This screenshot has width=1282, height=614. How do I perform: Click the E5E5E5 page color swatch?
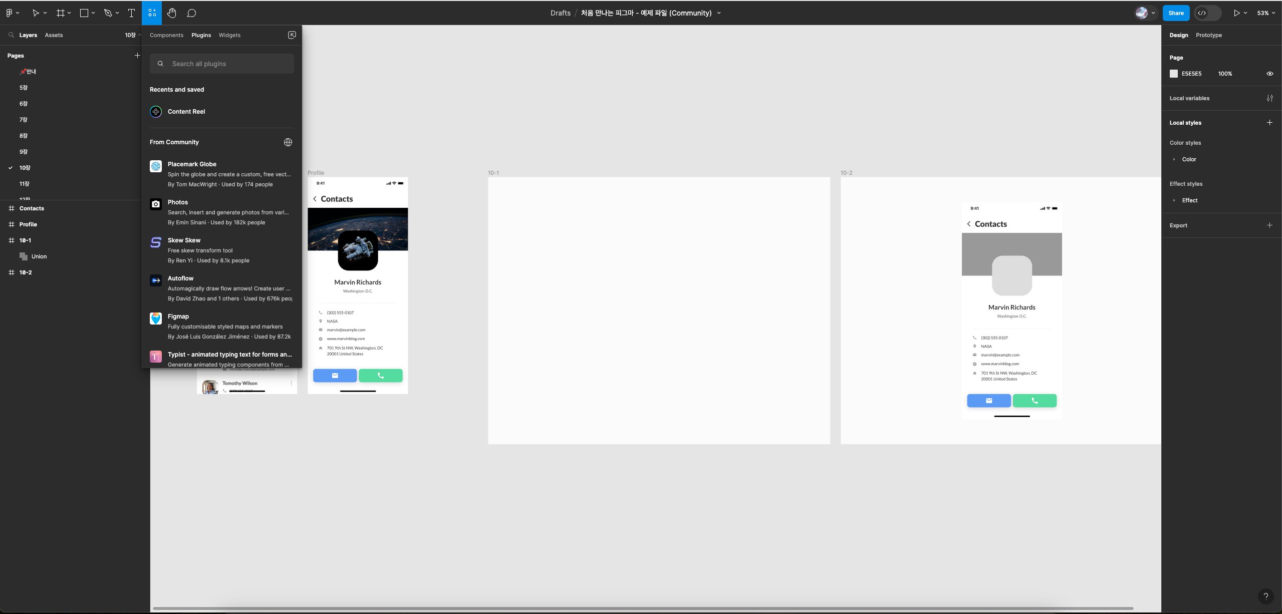coord(1174,74)
